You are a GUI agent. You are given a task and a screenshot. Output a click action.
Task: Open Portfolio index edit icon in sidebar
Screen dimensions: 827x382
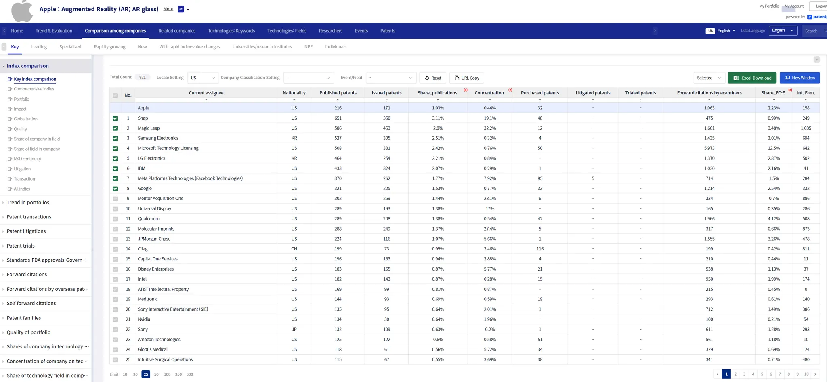[x=10, y=99]
